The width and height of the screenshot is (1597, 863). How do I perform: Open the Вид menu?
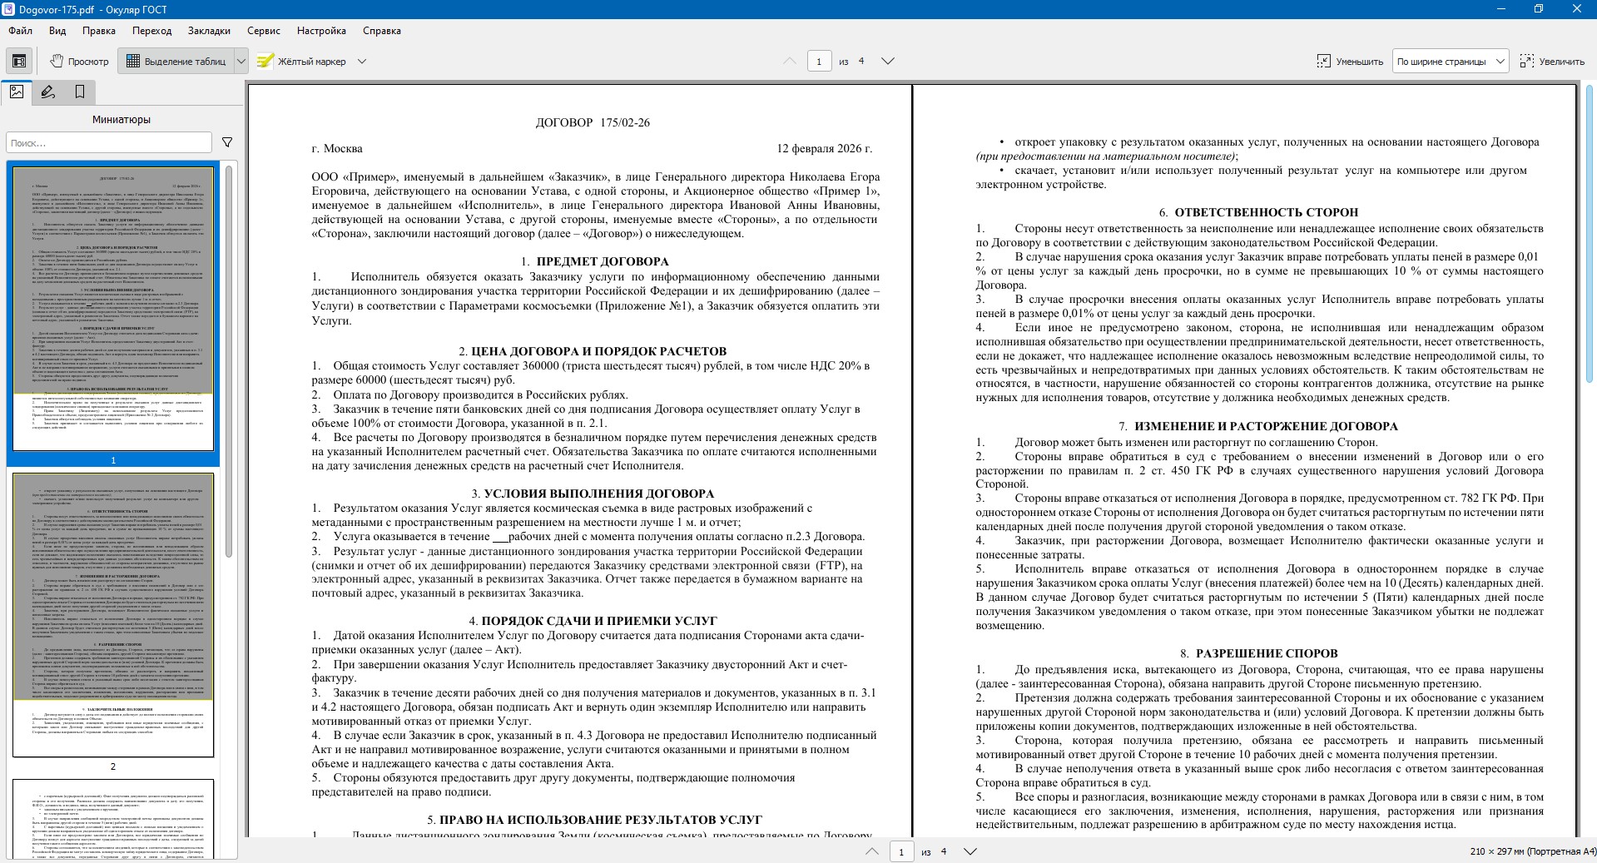click(x=57, y=31)
